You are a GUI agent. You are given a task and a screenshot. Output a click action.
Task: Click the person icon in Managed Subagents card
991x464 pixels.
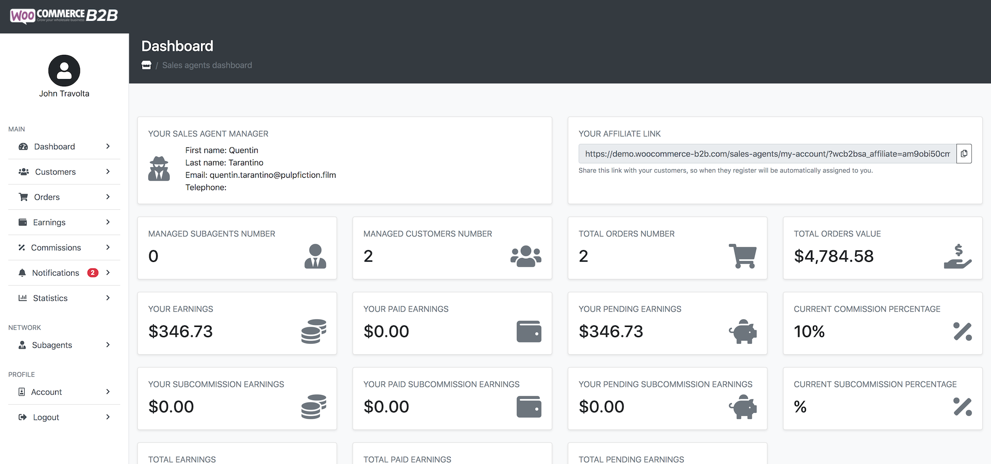click(315, 256)
